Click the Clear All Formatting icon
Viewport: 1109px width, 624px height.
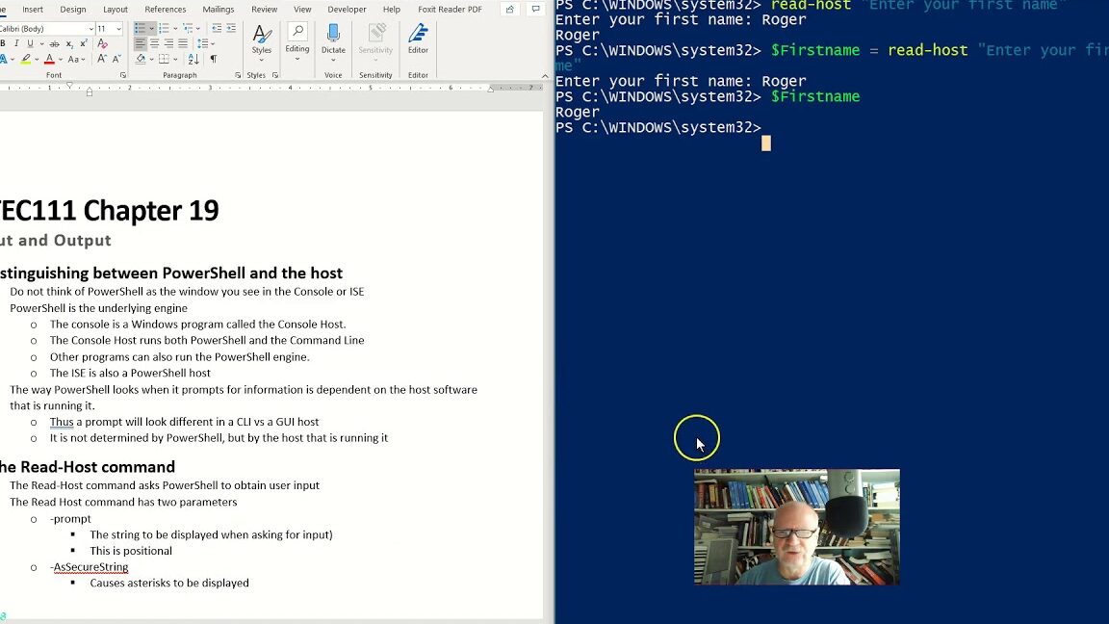[x=102, y=43]
